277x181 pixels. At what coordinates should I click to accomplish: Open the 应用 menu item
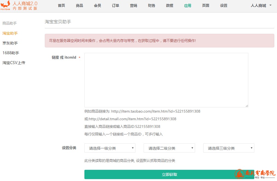188,6
